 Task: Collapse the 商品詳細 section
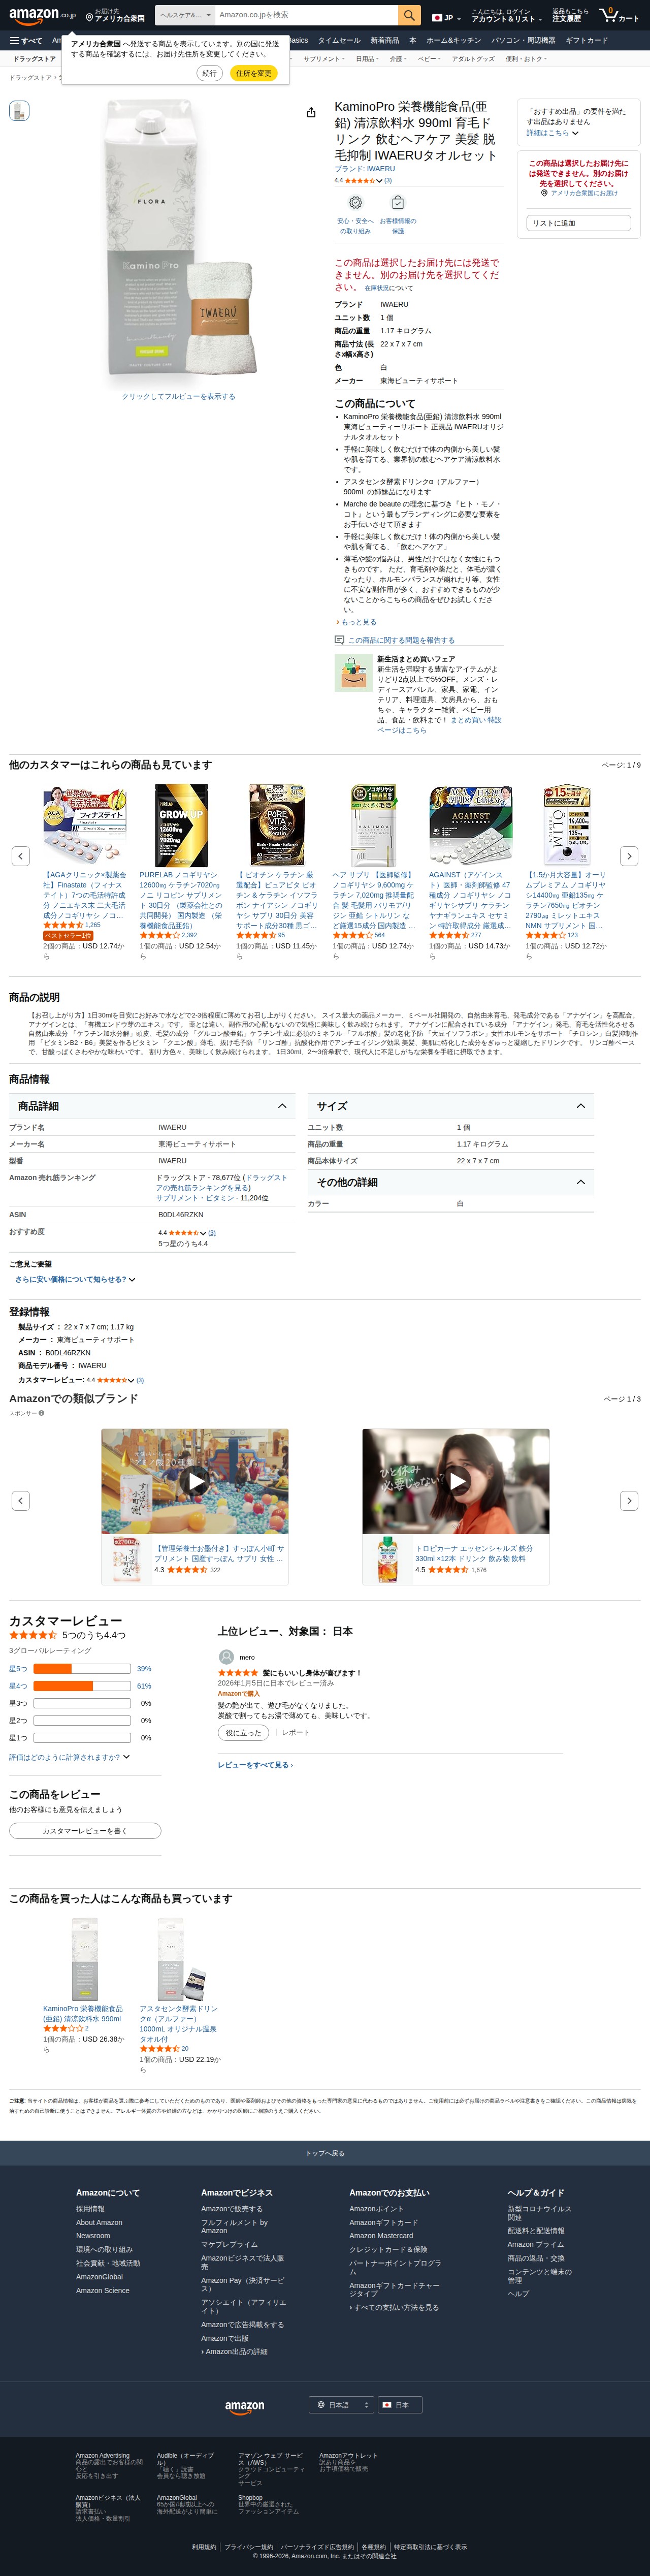tap(151, 1106)
